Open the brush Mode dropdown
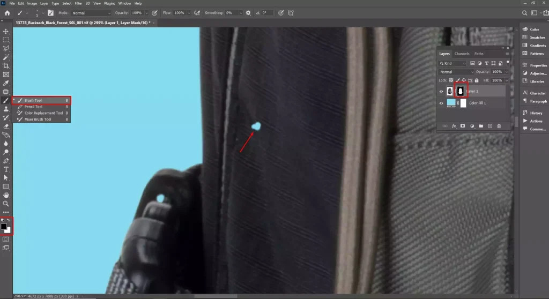 [91, 13]
